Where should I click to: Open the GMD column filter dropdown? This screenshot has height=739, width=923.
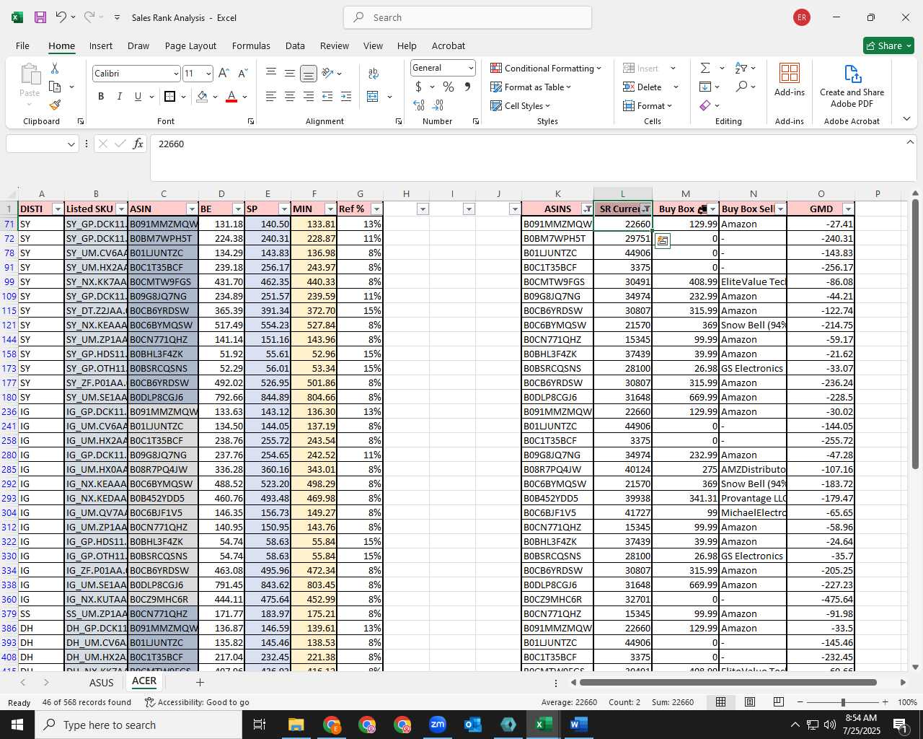coord(848,209)
